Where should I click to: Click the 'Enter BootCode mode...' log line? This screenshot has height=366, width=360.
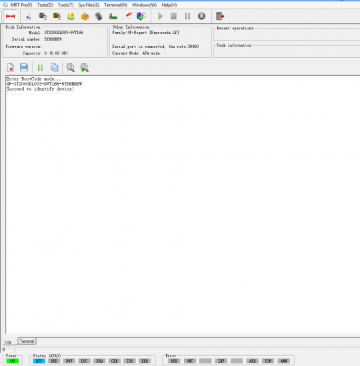click(33, 79)
